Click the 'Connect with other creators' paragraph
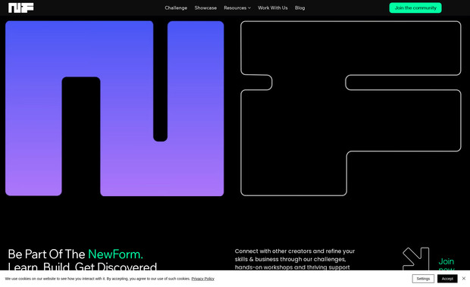Viewport: 470px width, 287px height. pyautogui.click(x=295, y=259)
